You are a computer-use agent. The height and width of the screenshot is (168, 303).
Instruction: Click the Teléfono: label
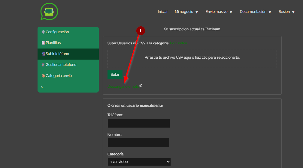tap(115, 115)
